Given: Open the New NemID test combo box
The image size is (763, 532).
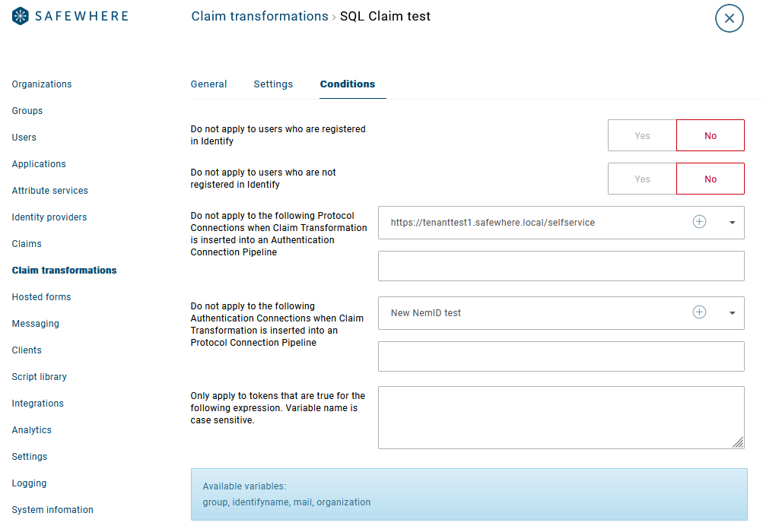Looking at the screenshot, I should coord(561,313).
